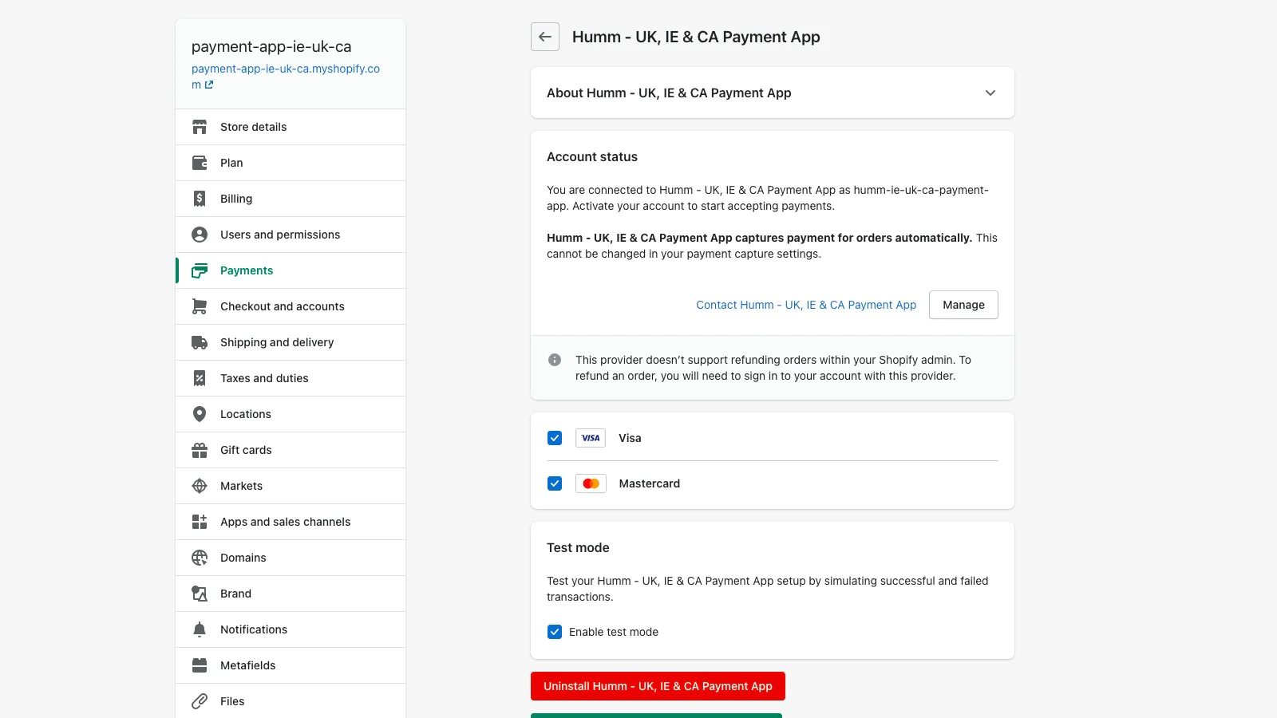
Task: Click the Manage button
Action: (963, 305)
